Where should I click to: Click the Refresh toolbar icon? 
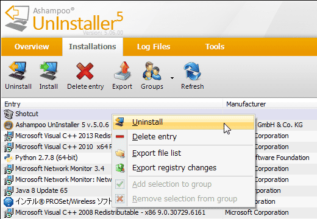(192, 71)
